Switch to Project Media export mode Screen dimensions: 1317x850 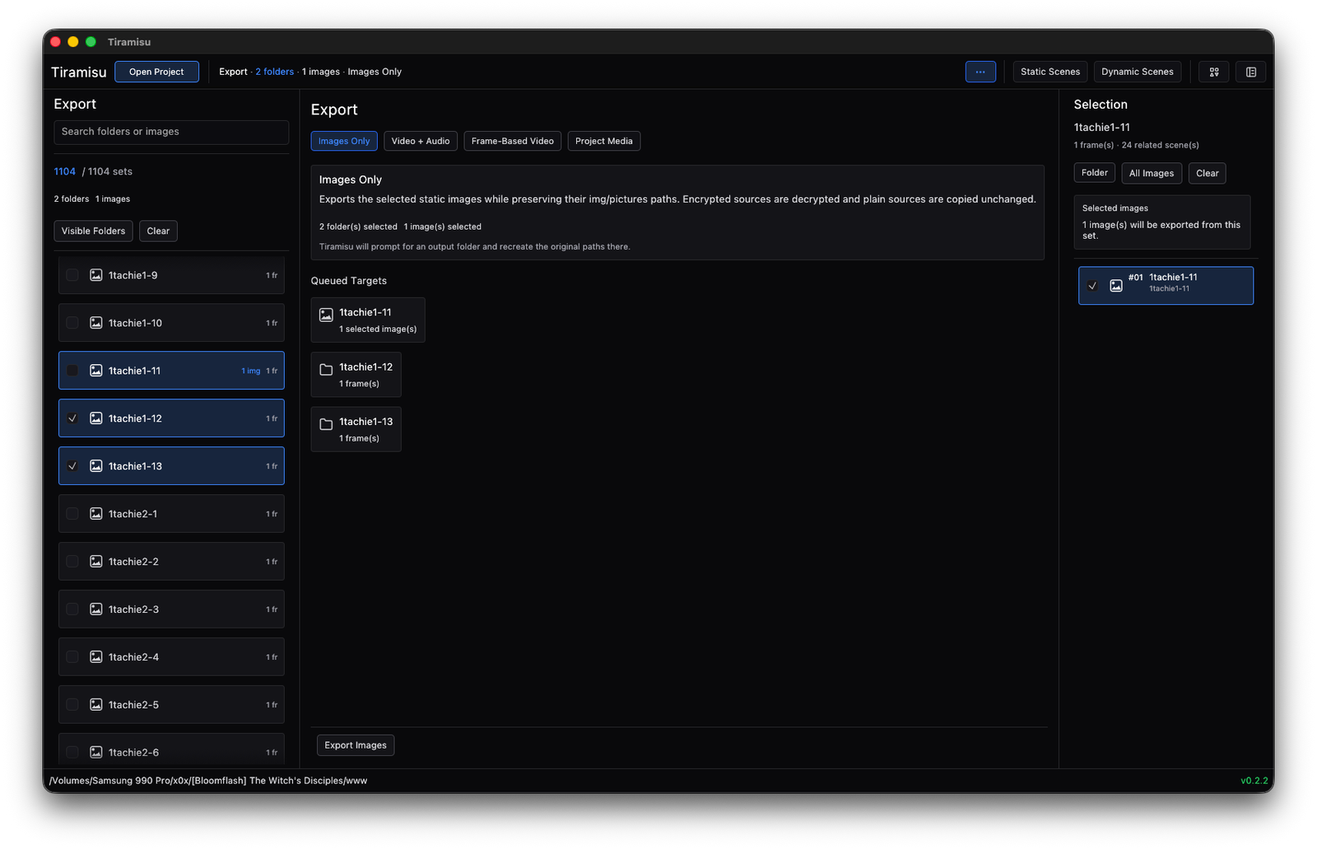tap(604, 141)
